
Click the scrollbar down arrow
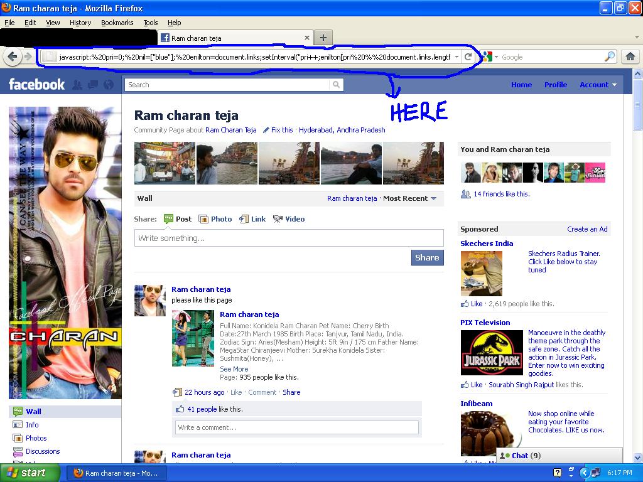638,458
